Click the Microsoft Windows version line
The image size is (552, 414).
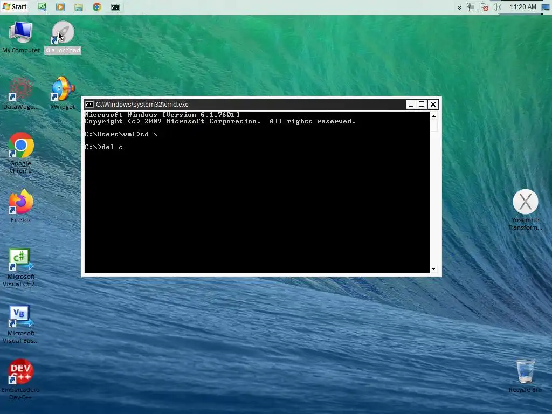[162, 115]
